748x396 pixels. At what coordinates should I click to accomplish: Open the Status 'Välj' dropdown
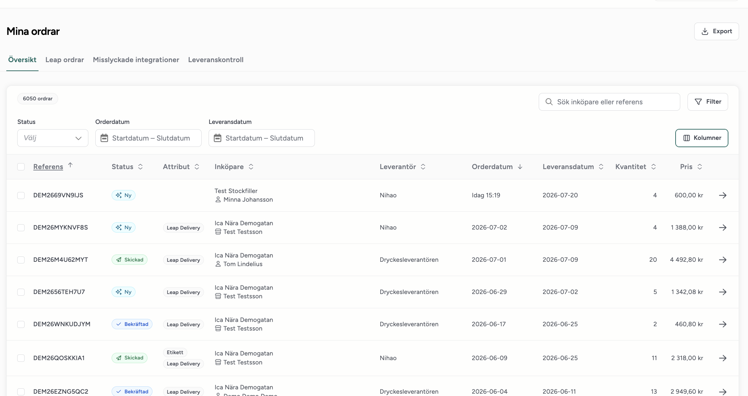coord(53,138)
